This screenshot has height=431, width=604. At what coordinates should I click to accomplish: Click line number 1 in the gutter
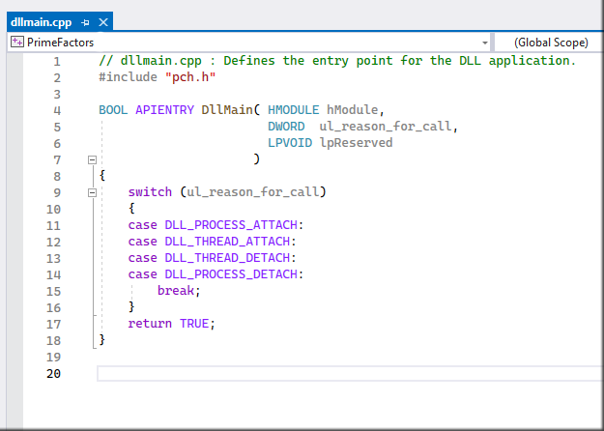point(57,61)
